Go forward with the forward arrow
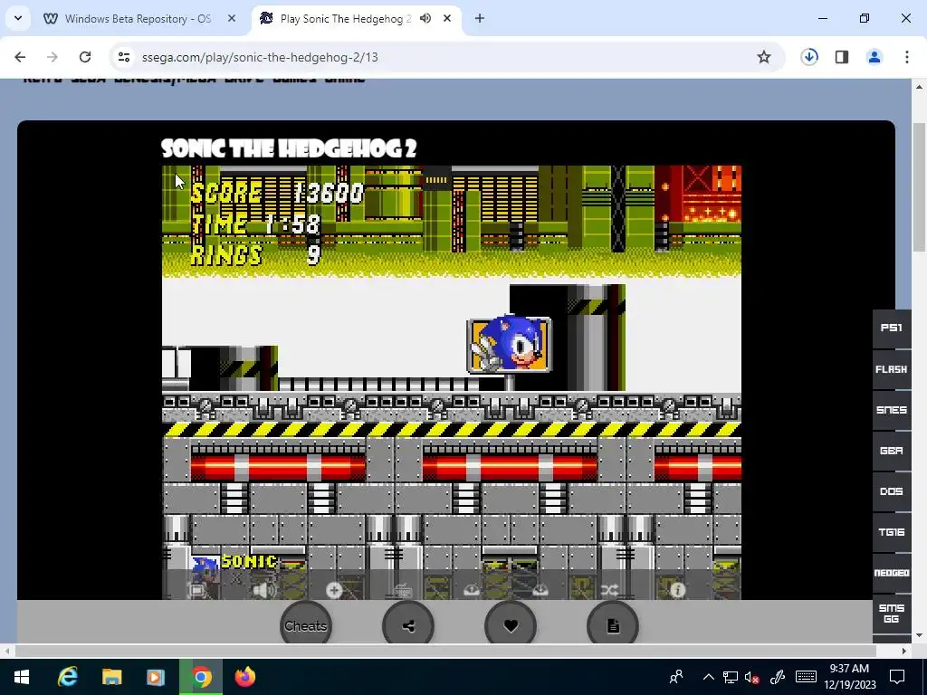This screenshot has height=695, width=927. pyautogui.click(x=52, y=57)
